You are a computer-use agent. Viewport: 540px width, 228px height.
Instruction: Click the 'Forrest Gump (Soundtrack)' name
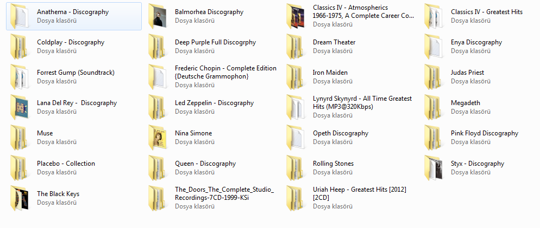tap(76, 73)
